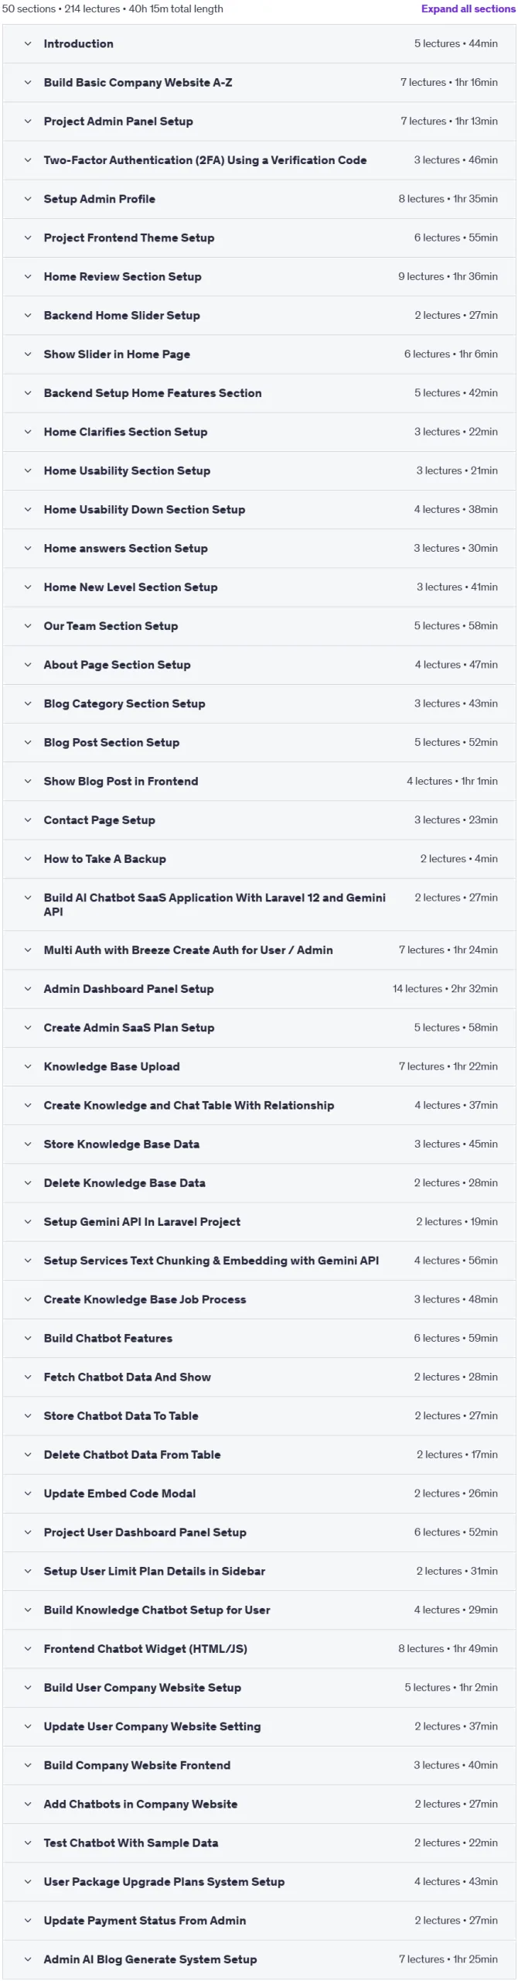Expand User Package Upgrade Plans System Setup

(x=259, y=1881)
